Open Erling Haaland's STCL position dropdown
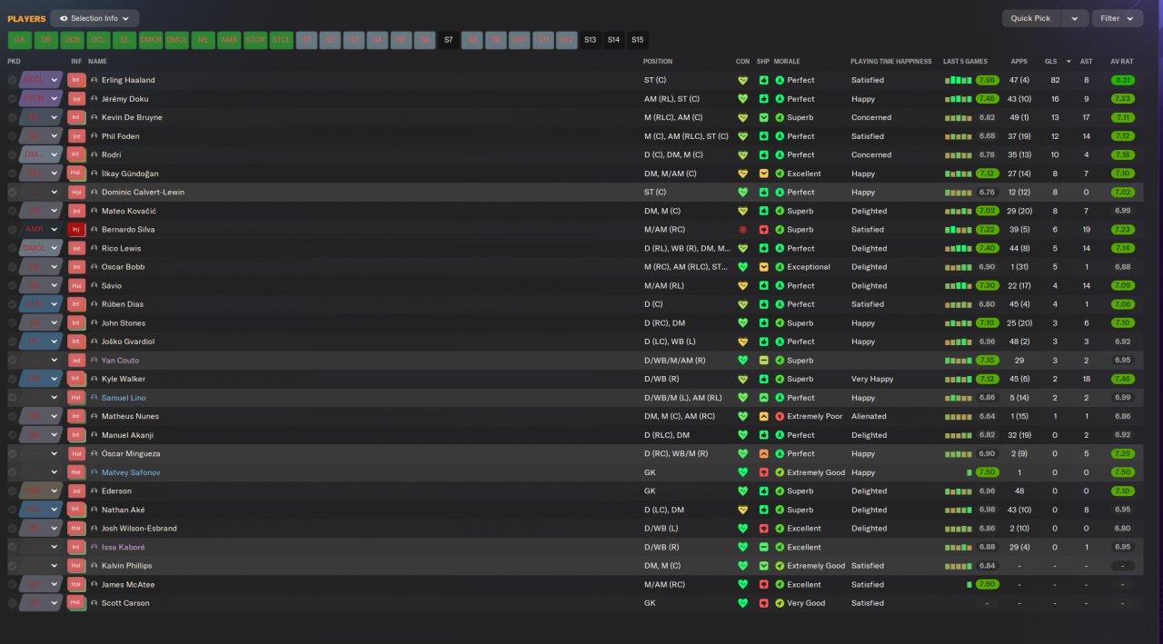Screen dimensions: 1163x644 coord(41,80)
